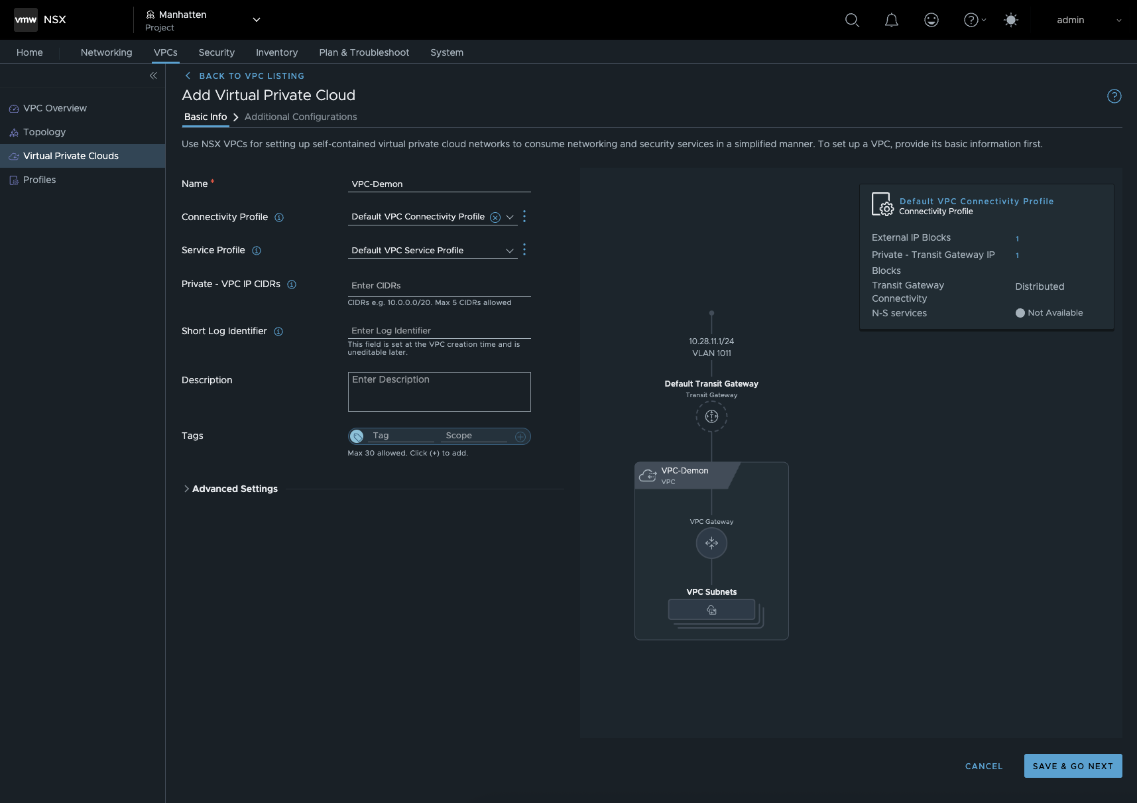Open the global search icon
Viewport: 1137px width, 803px height.
(x=852, y=21)
